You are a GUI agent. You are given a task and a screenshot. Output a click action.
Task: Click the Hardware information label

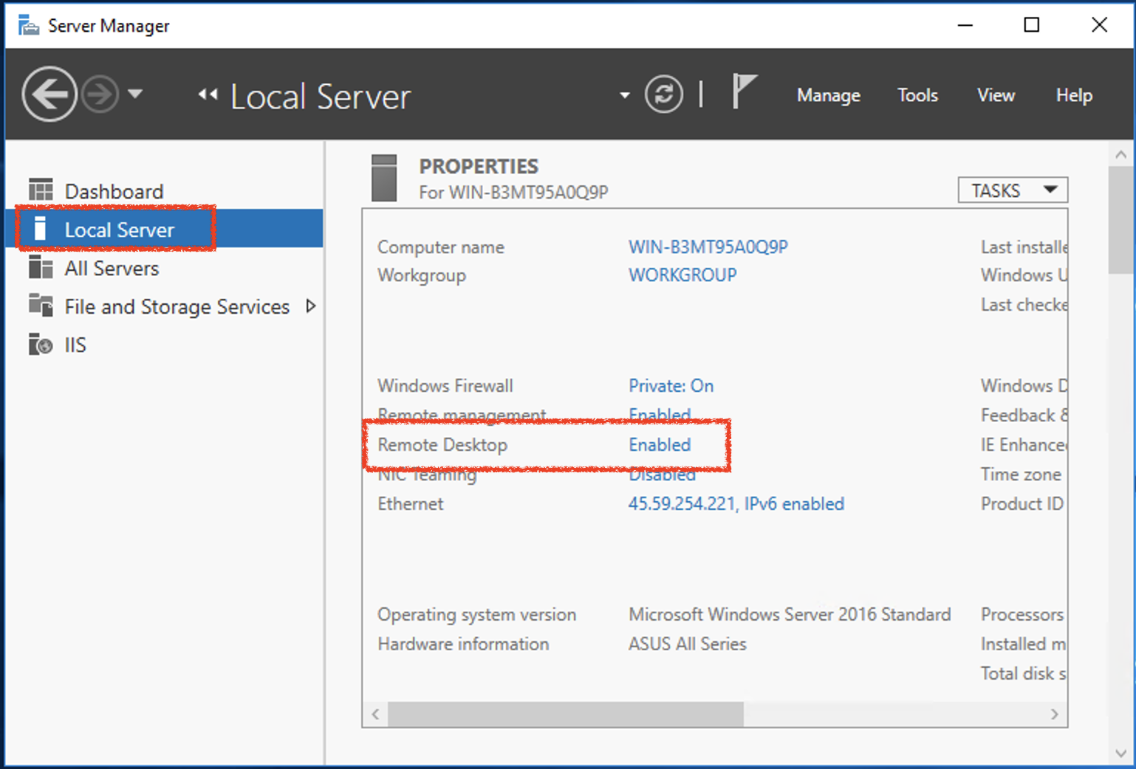pyautogui.click(x=463, y=644)
